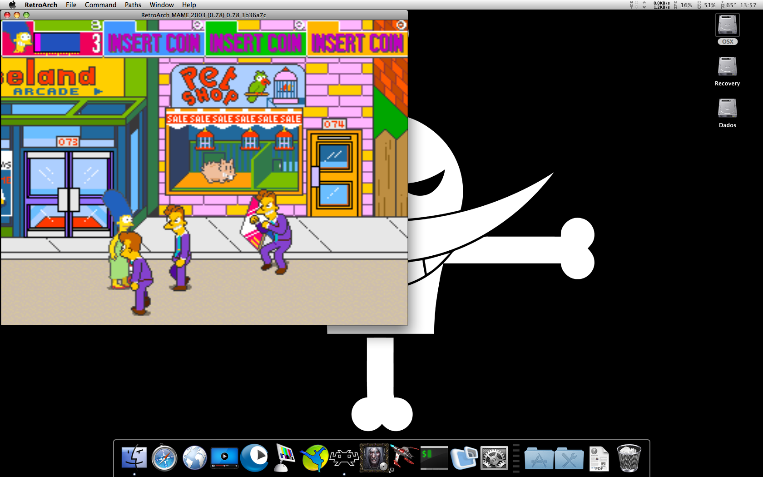This screenshot has height=477, width=763.
Task: Click the ACT disk activity indicator
Action: (x=634, y=5)
